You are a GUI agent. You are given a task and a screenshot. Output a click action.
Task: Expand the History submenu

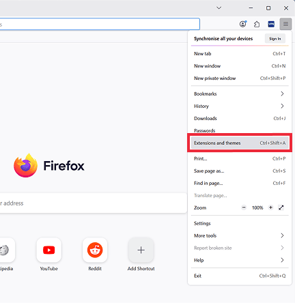[240, 106]
